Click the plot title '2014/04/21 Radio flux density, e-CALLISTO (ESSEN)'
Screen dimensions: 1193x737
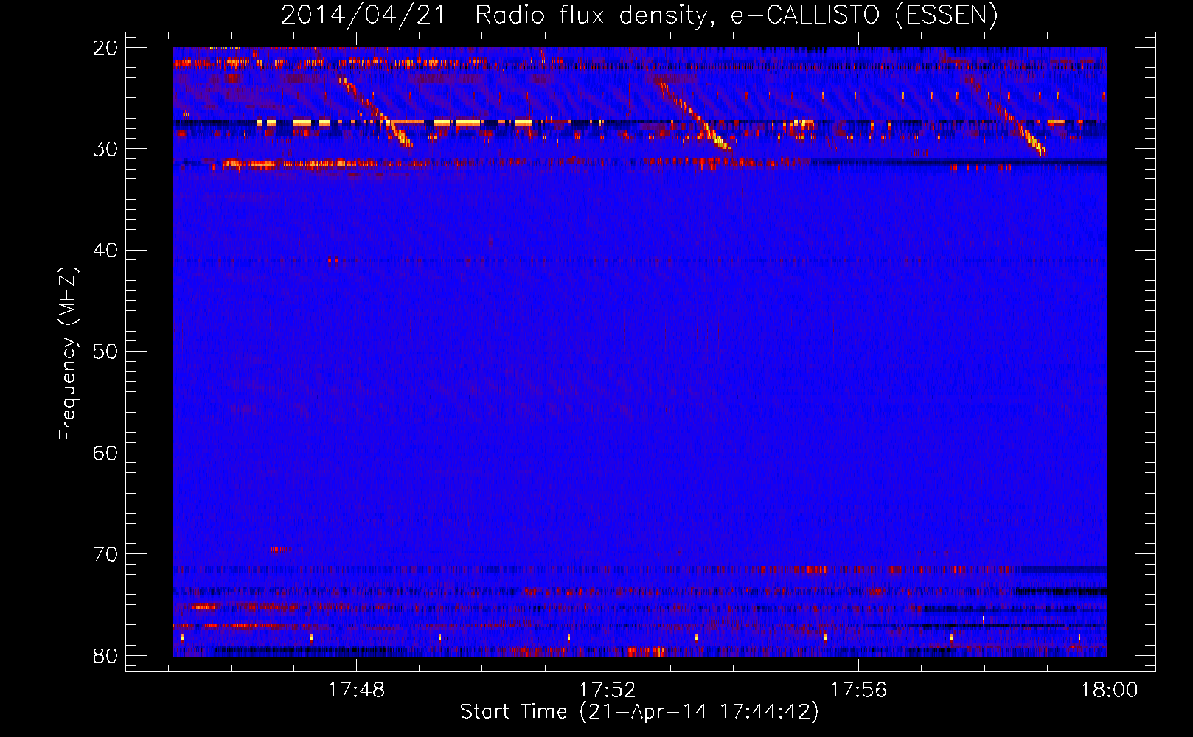[x=639, y=15]
